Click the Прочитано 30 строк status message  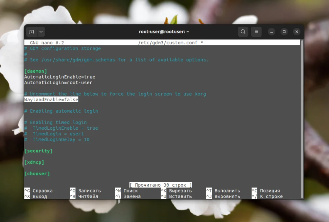click(x=160, y=185)
